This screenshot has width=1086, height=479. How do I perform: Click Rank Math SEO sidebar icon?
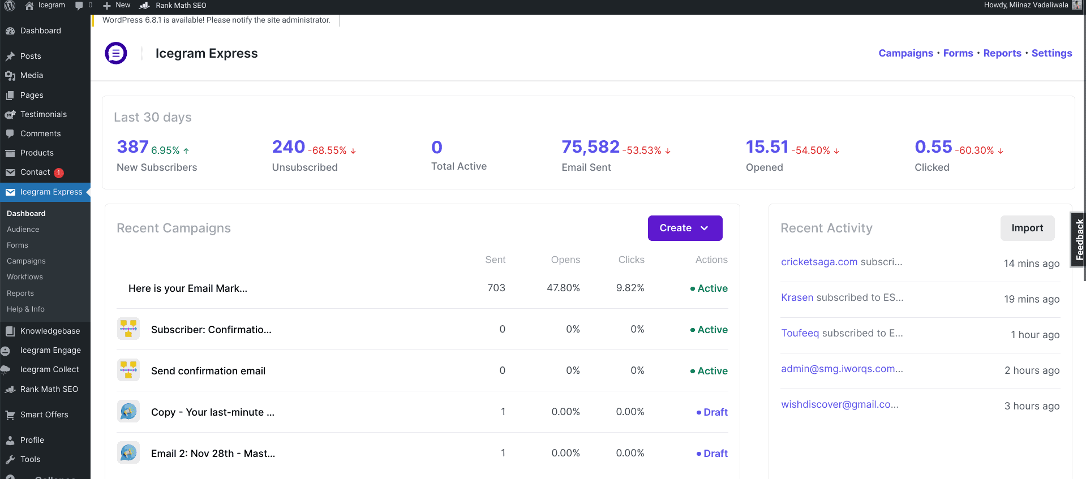click(x=10, y=390)
